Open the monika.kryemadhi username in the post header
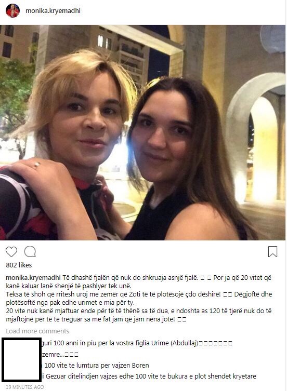 click(x=53, y=11)
